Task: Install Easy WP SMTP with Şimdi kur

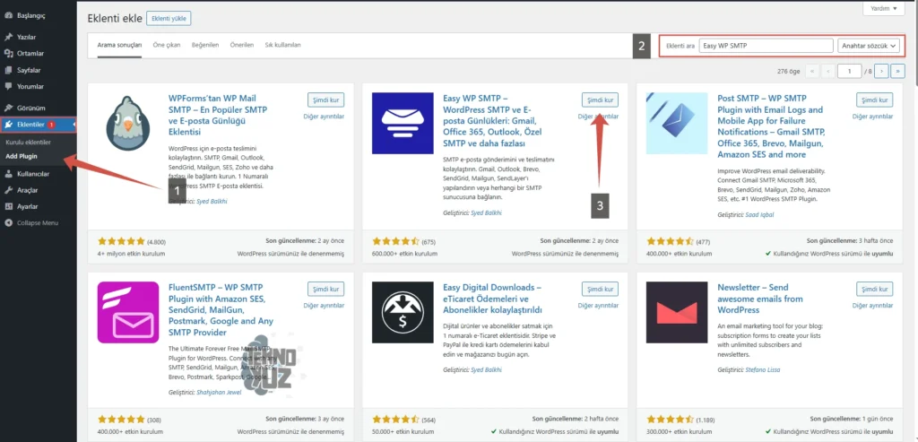Action: (x=600, y=100)
